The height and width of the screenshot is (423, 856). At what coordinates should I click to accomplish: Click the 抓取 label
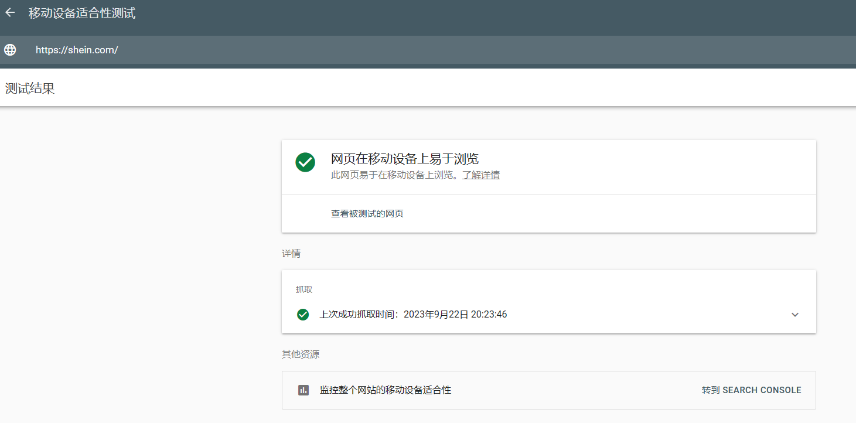304,289
